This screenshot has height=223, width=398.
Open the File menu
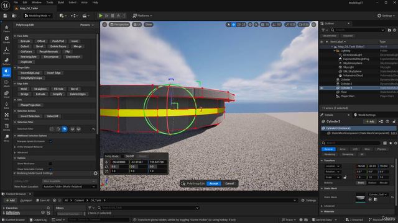coord(16,2)
